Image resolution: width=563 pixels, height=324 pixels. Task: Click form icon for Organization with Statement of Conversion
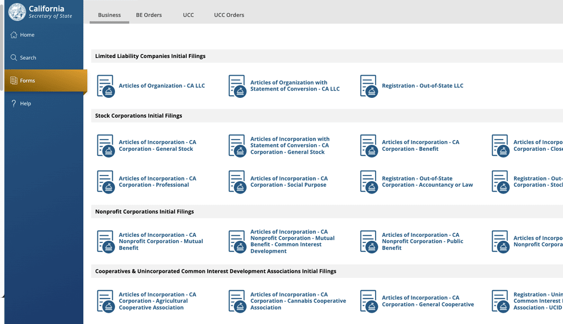tap(238, 86)
